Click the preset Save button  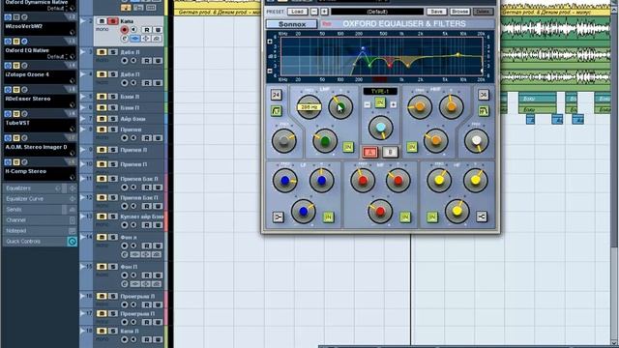pos(436,12)
